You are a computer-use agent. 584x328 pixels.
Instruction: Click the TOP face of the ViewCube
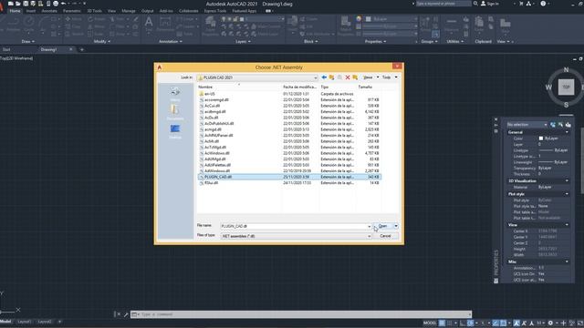coord(566,87)
